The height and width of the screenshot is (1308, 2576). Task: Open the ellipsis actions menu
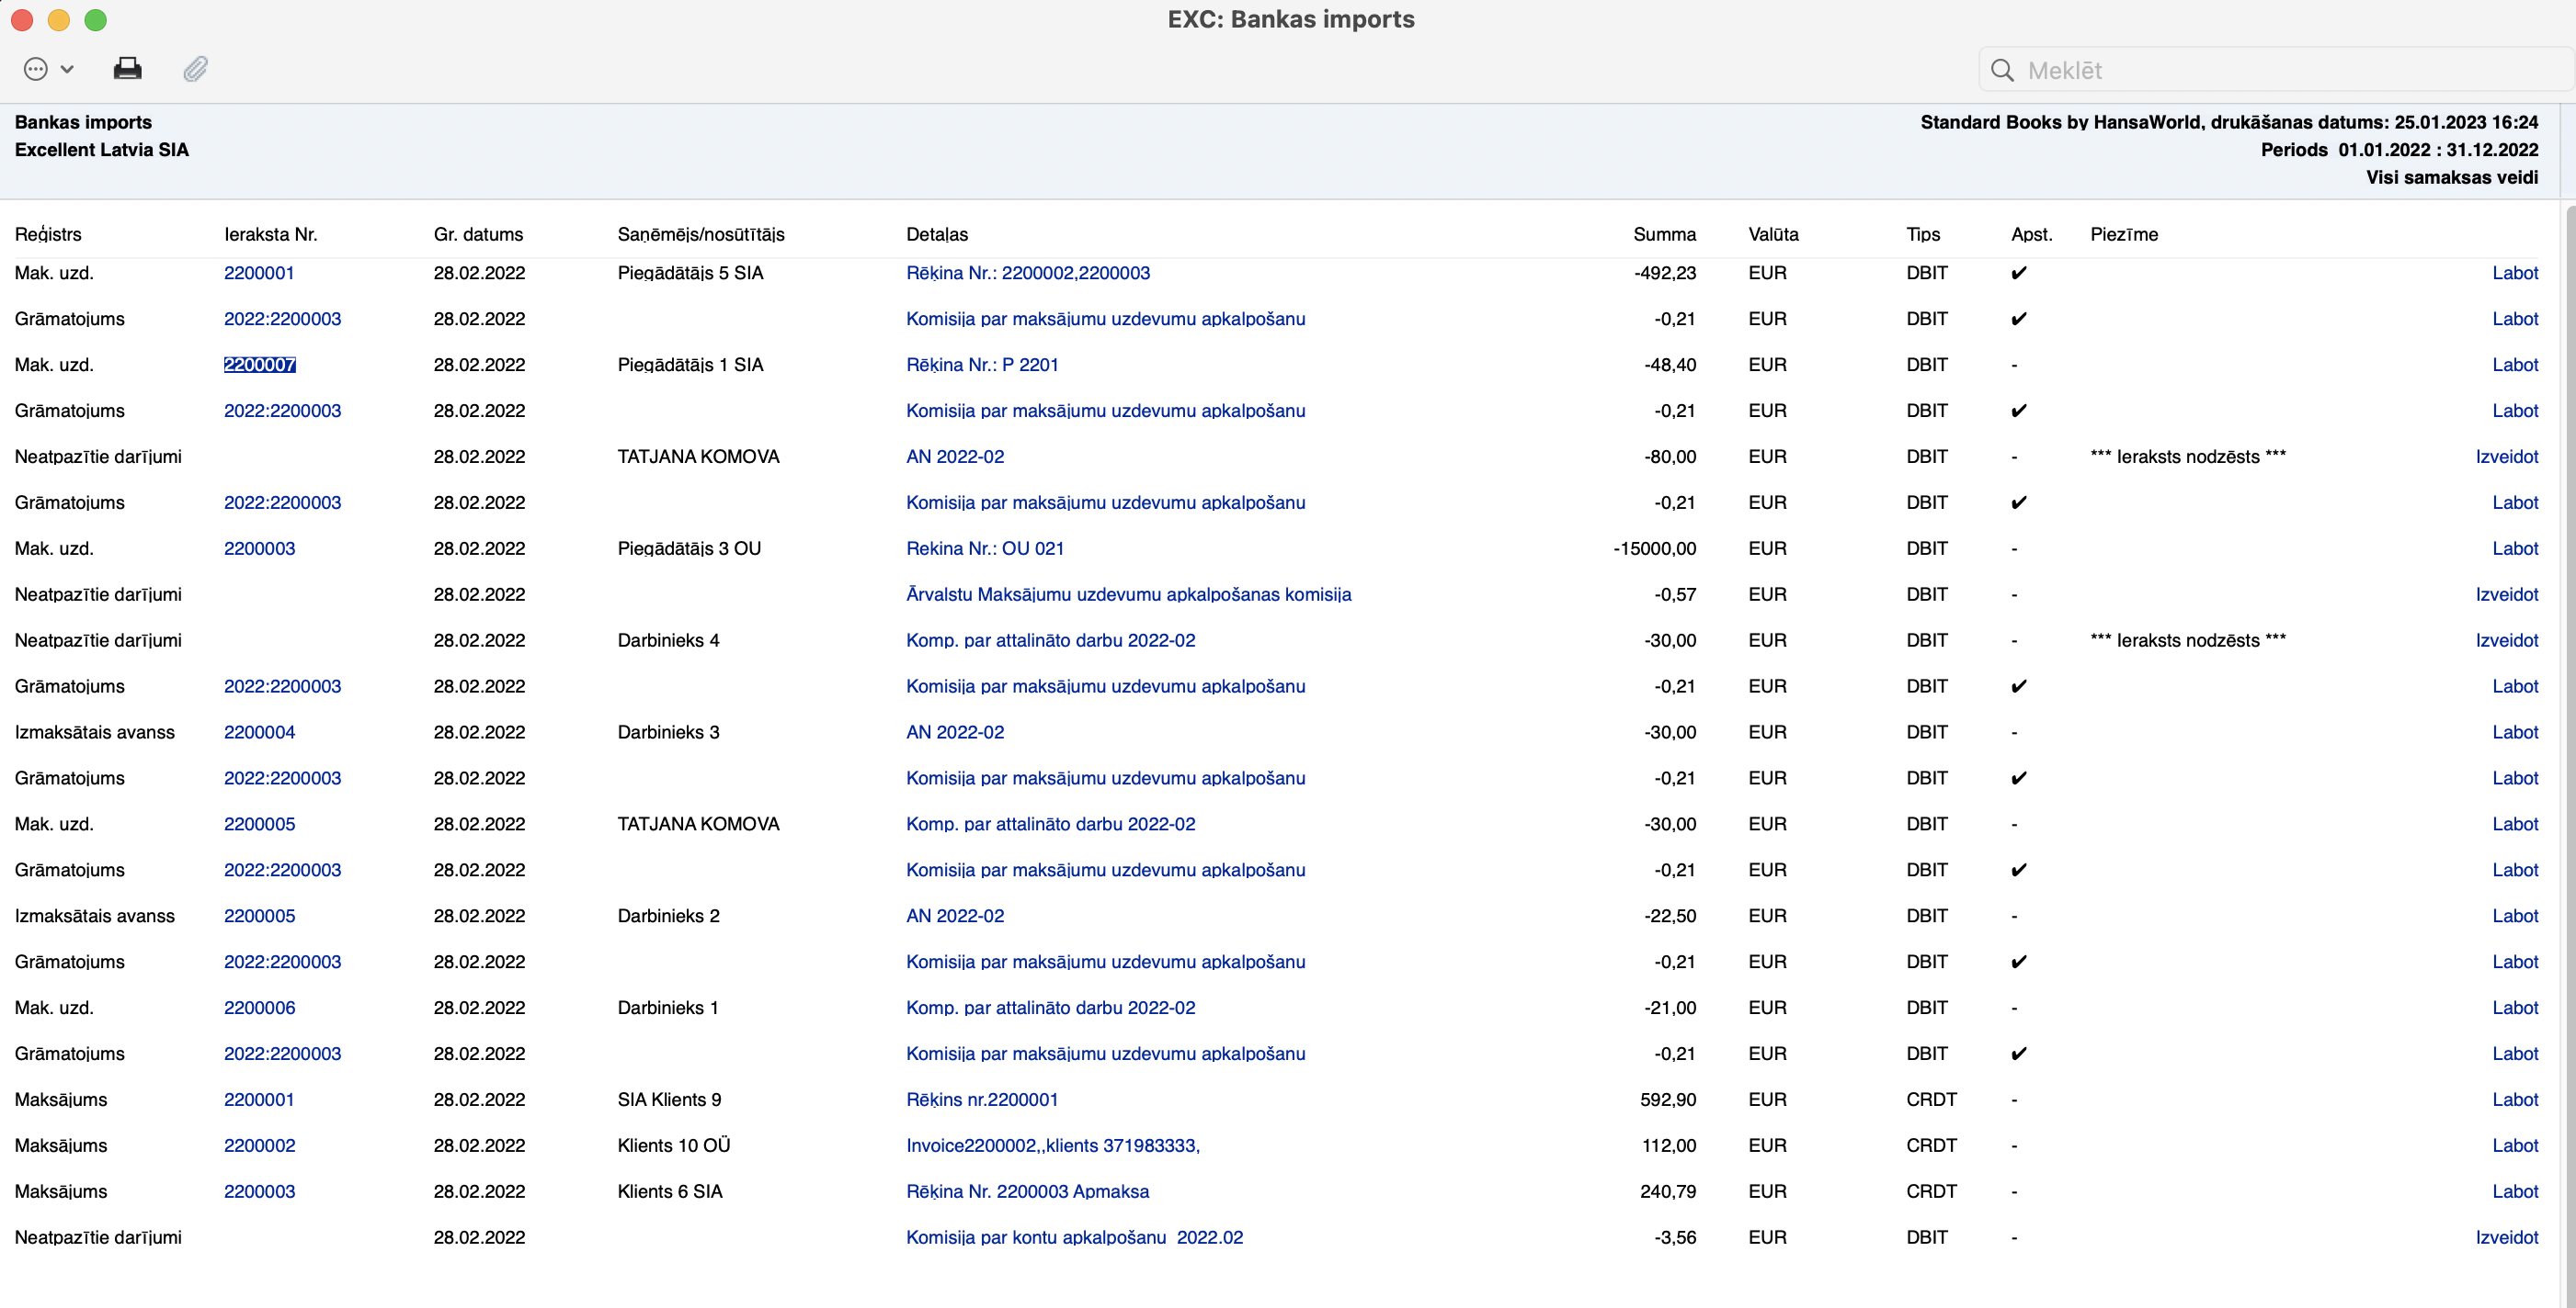pos(37,69)
